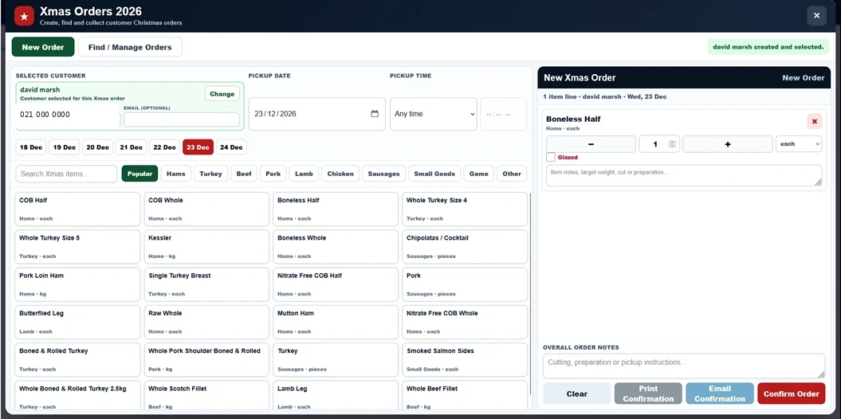Add Nitrate Free COB Whole item
Viewport: 841px width, 419px height.
coord(465,322)
